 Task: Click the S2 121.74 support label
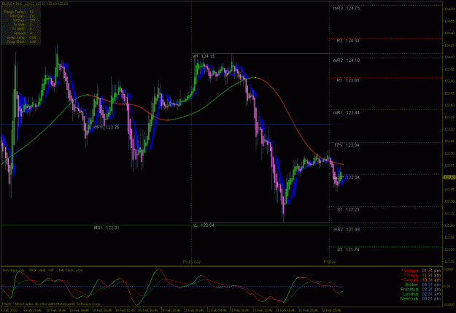(x=348, y=250)
